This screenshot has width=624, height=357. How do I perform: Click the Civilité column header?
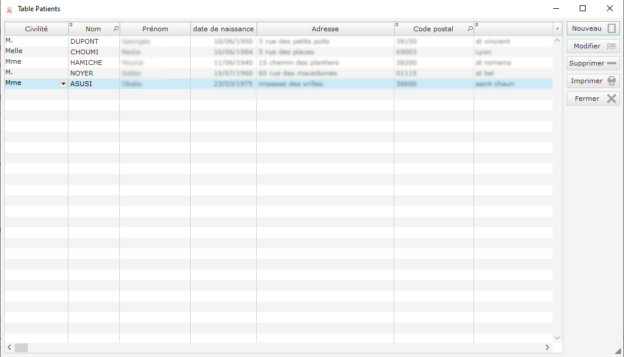(36, 29)
